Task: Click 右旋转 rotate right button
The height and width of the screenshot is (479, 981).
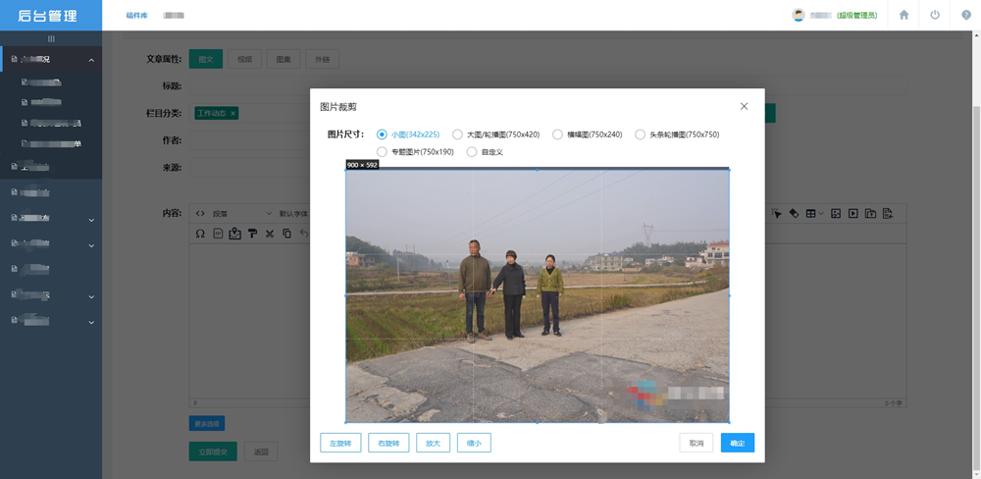Action: click(x=388, y=443)
